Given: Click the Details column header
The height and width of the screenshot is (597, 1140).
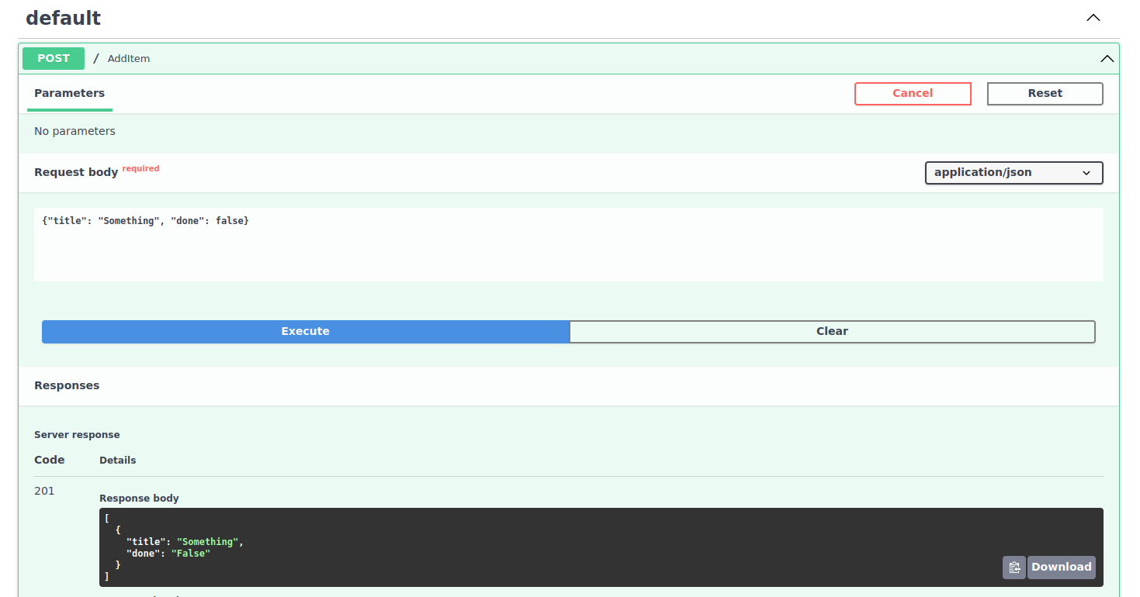Looking at the screenshot, I should [x=117, y=459].
